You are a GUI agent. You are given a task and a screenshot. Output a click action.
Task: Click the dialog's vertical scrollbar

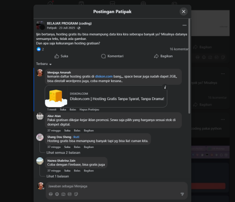click(x=189, y=66)
